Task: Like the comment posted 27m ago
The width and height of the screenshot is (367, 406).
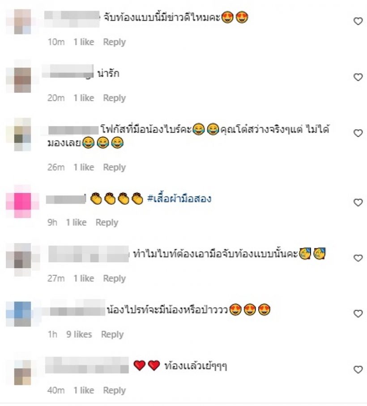Action: pyautogui.click(x=358, y=258)
